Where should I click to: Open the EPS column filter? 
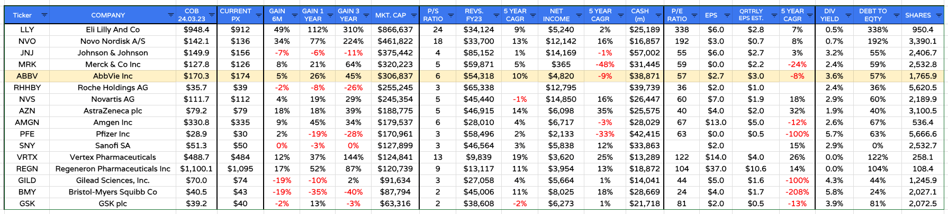click(x=727, y=15)
